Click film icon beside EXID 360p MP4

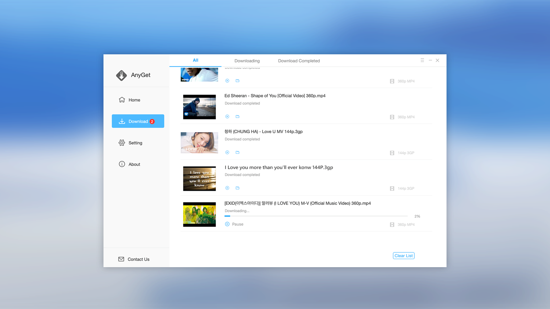(x=392, y=225)
